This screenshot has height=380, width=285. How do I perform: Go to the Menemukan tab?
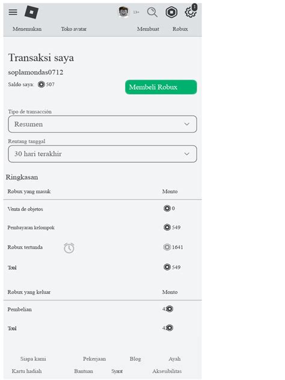[27, 29]
